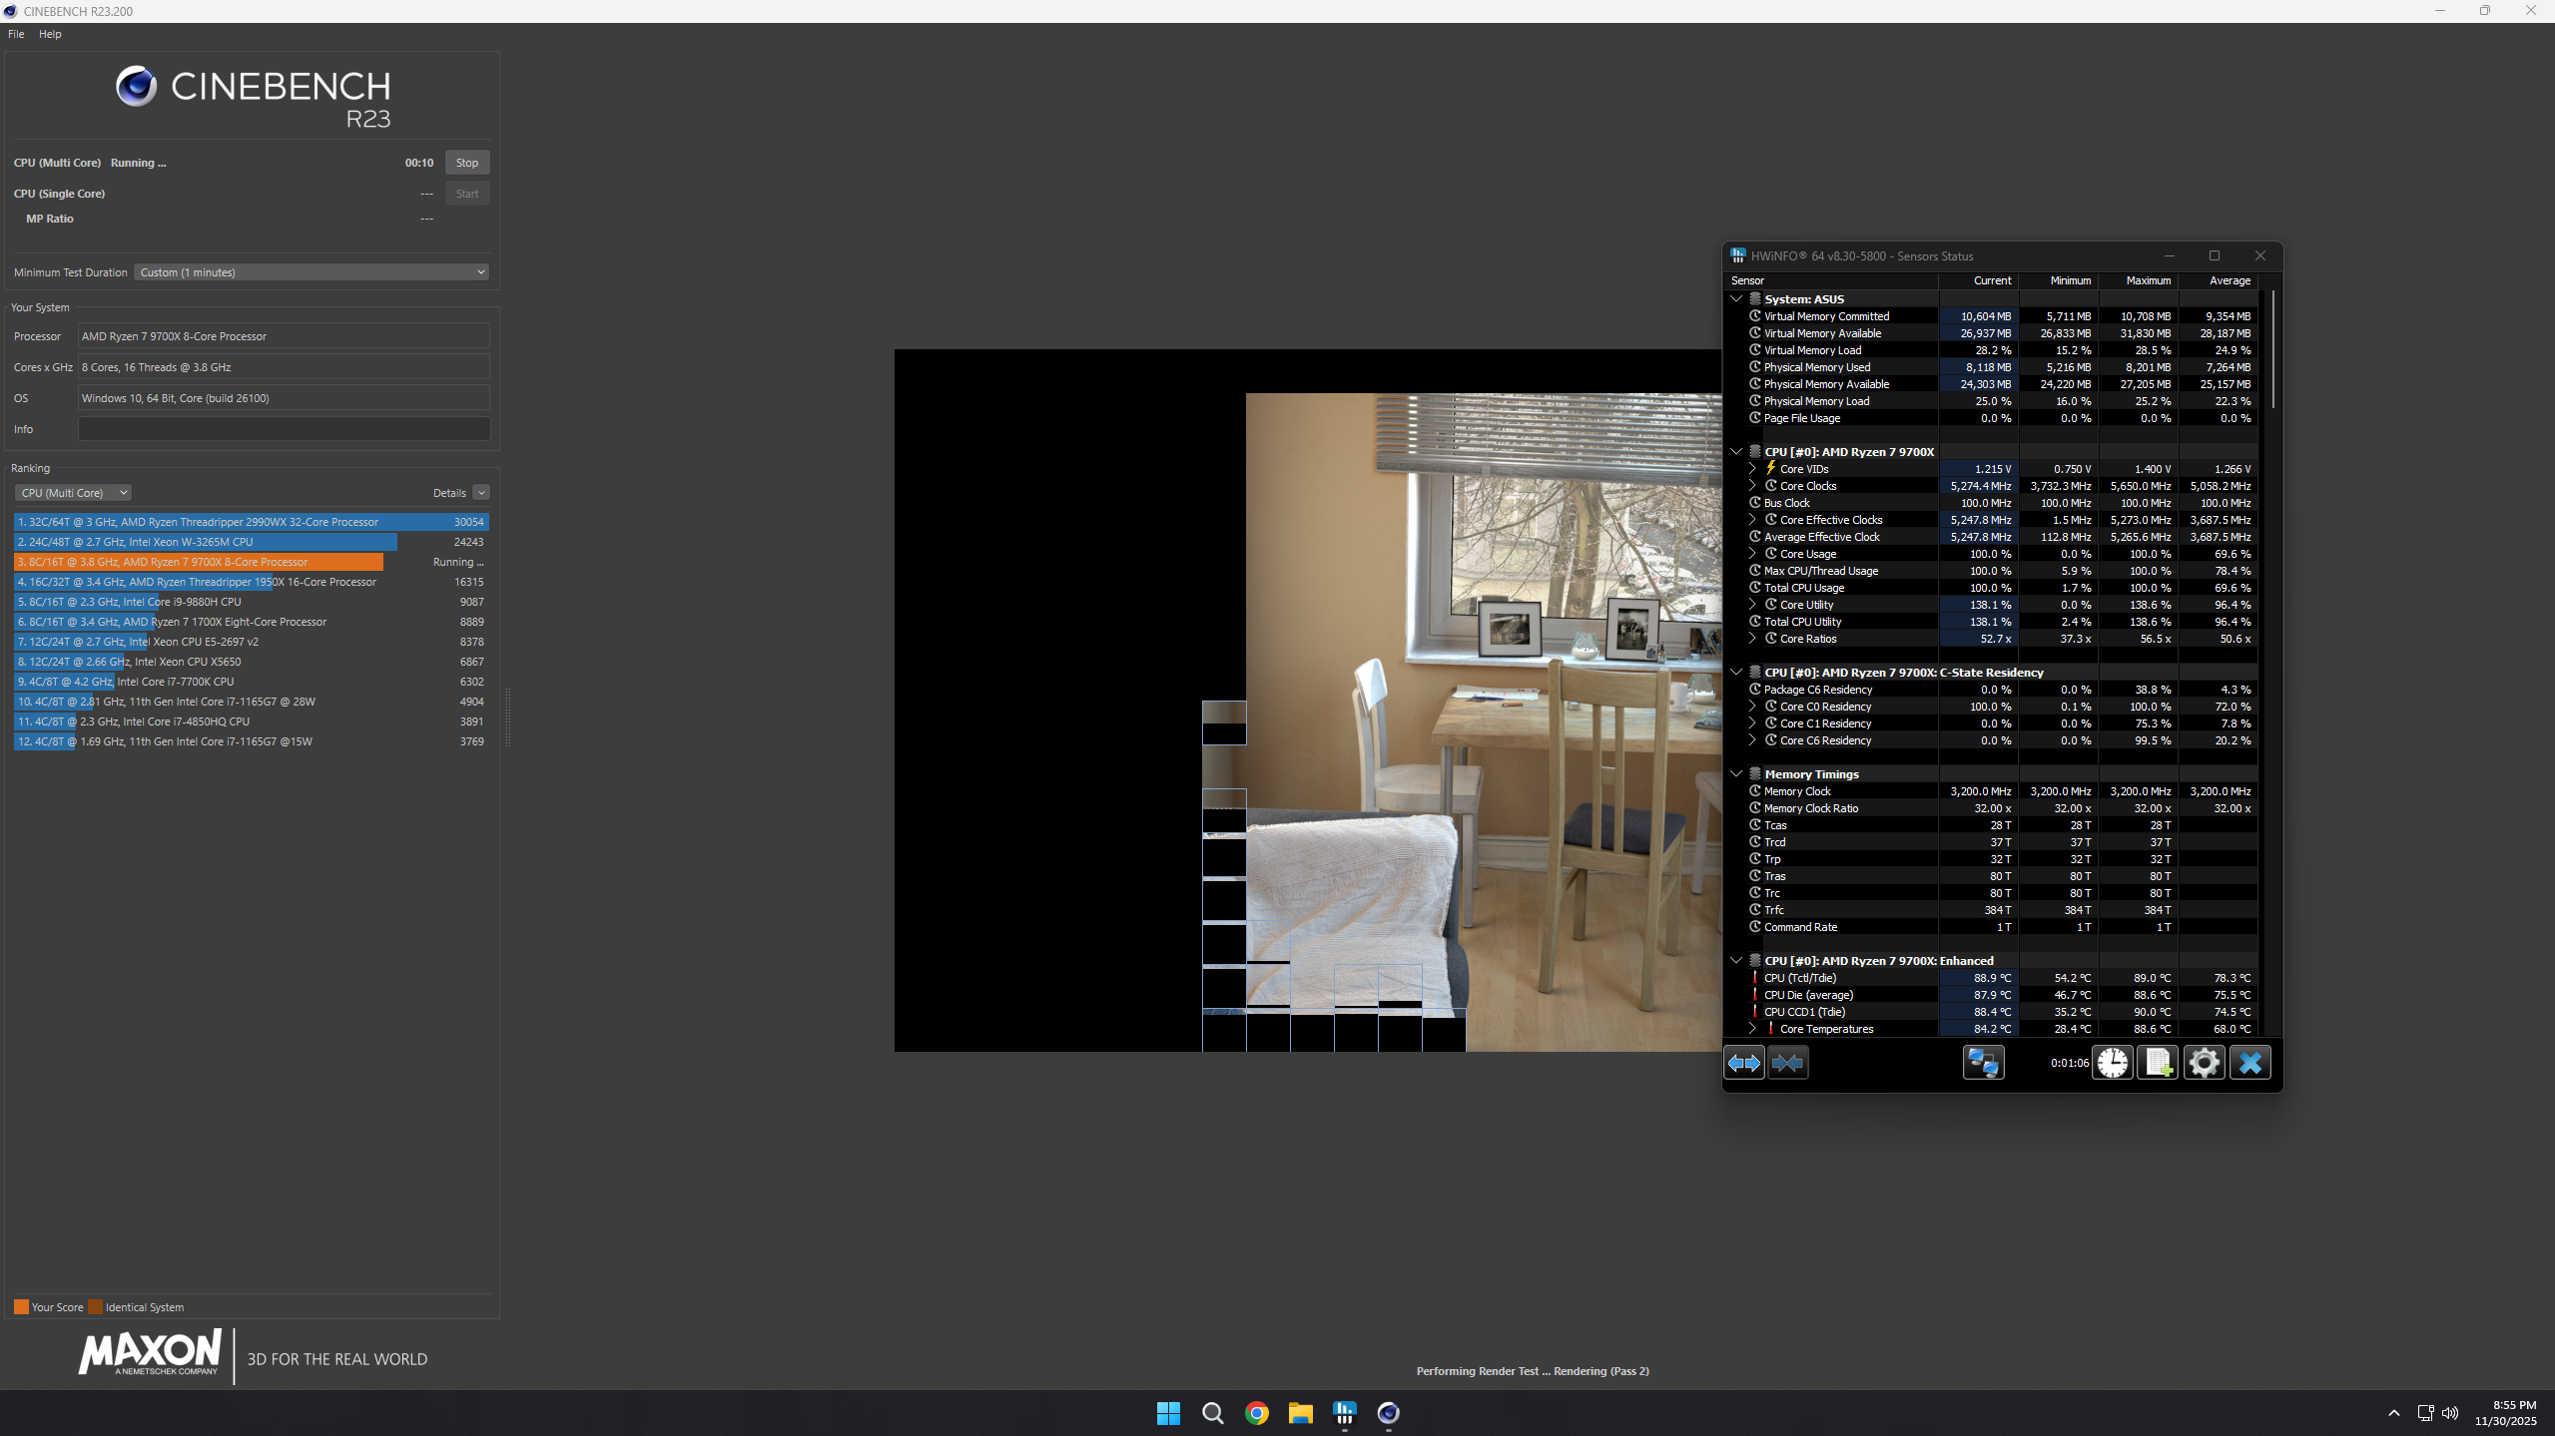The image size is (2555, 1436).
Task: Reset HWiNFO sensor clock timer
Action: [2112, 1063]
